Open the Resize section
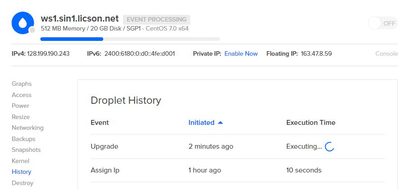This screenshot has height=190, width=408. pos(21,117)
